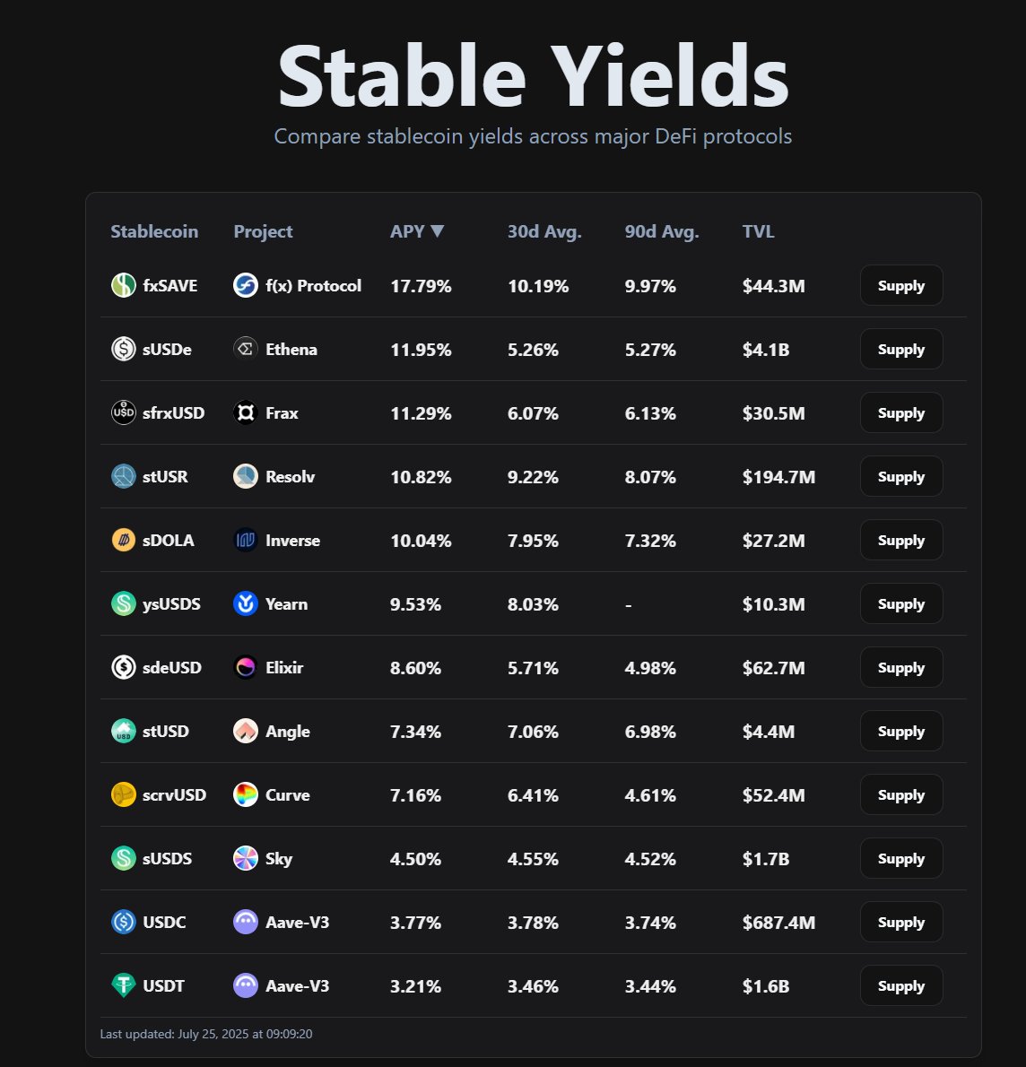1026x1067 pixels.
Task: Click the sDOLA stablecoin icon
Action: click(123, 540)
